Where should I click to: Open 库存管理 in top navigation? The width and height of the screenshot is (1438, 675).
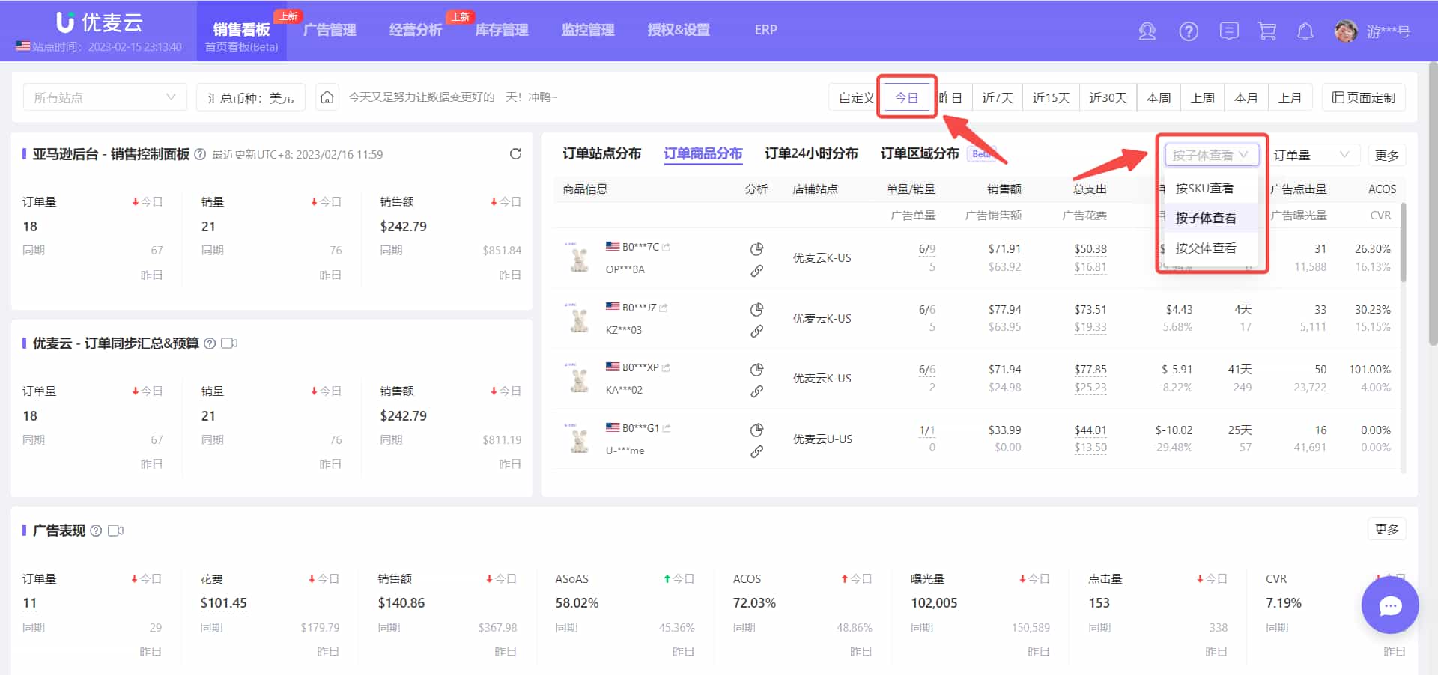[502, 30]
